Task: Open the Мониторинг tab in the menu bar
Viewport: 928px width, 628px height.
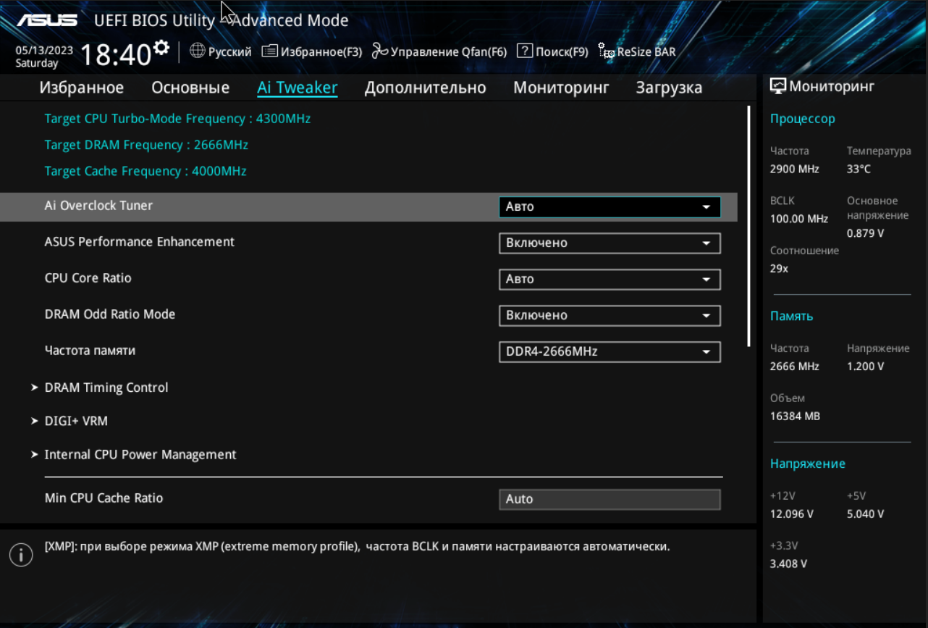Action: tap(561, 88)
